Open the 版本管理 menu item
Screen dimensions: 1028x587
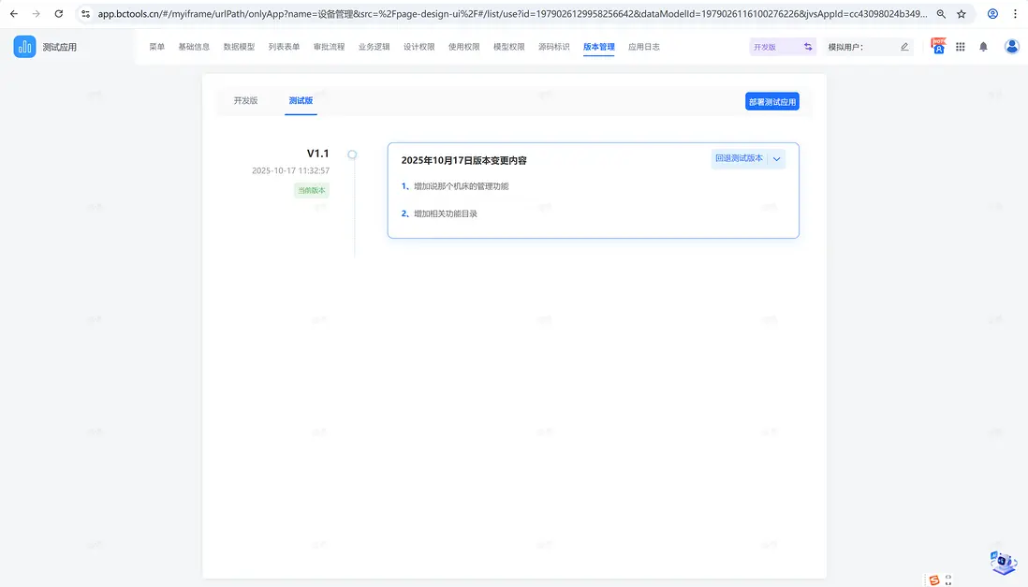coord(598,45)
